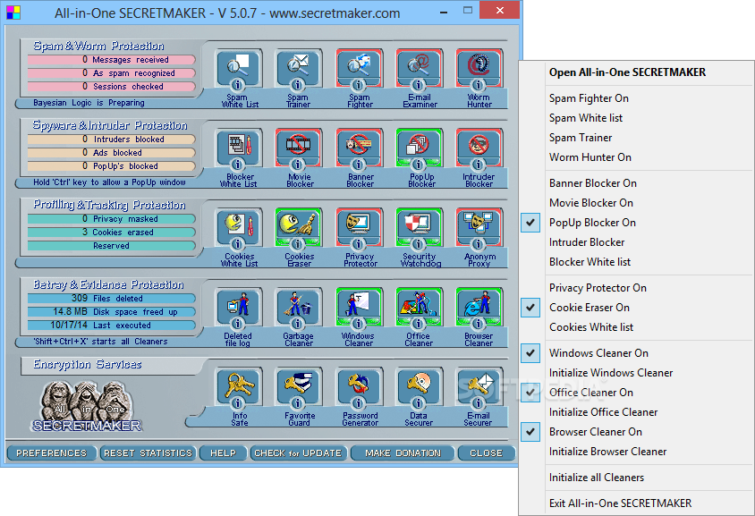Launch the Password Generator icon
The width and height of the screenshot is (755, 516).
pos(360,387)
